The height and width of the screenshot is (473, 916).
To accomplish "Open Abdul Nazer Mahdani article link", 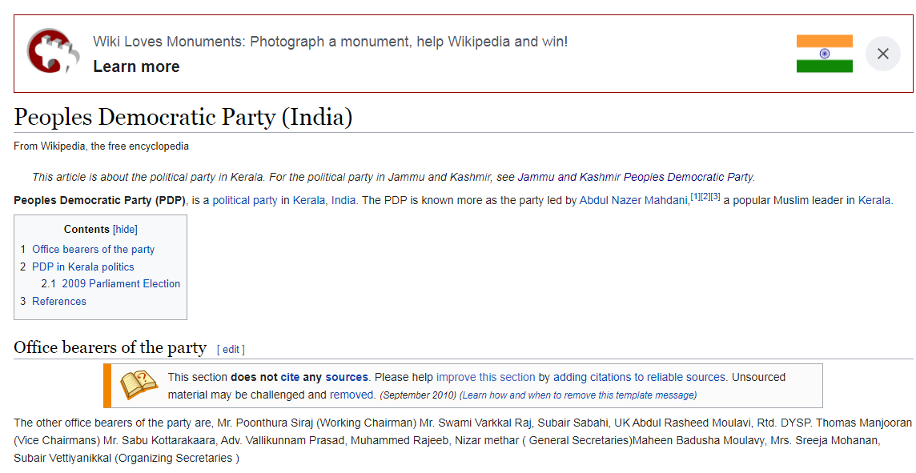I will [x=633, y=200].
